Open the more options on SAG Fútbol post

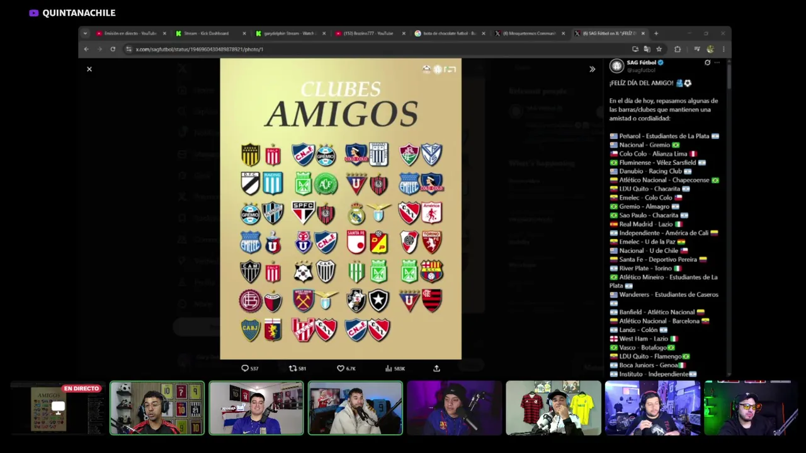click(717, 63)
